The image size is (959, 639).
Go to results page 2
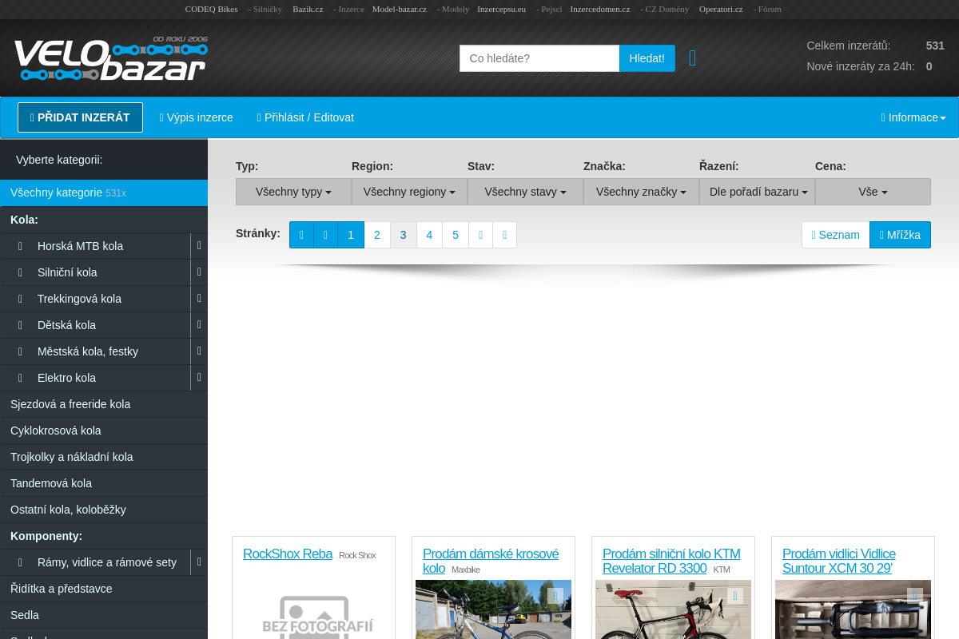[377, 235]
